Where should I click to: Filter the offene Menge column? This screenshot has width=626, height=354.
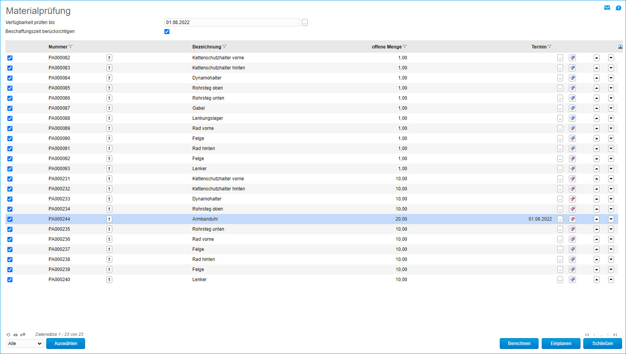(x=405, y=47)
